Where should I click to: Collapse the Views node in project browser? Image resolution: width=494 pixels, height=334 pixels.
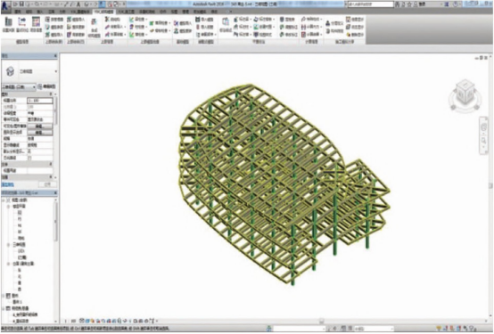coord(4,200)
